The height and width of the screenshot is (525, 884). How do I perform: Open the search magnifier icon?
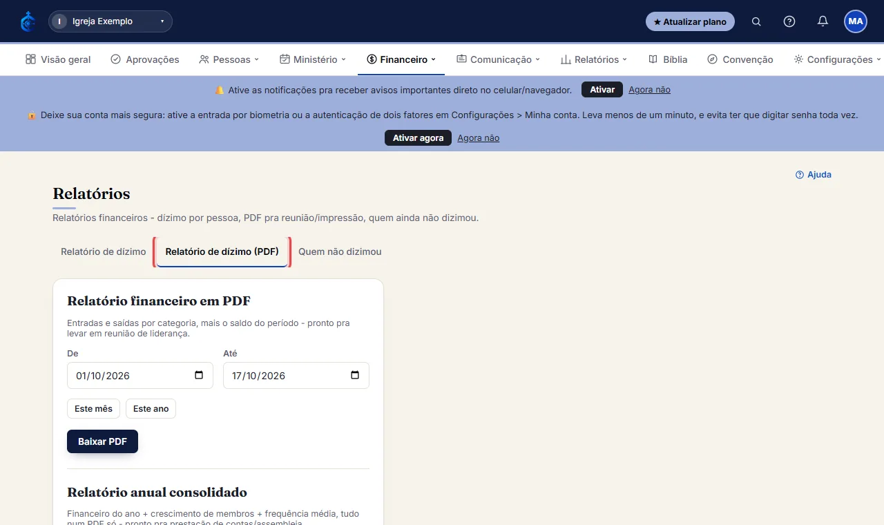pos(756,21)
